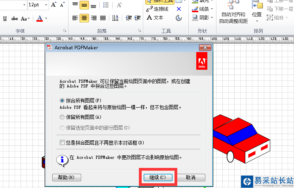Click the Grow Font icon
The width and height of the screenshot is (294, 188).
54,5
